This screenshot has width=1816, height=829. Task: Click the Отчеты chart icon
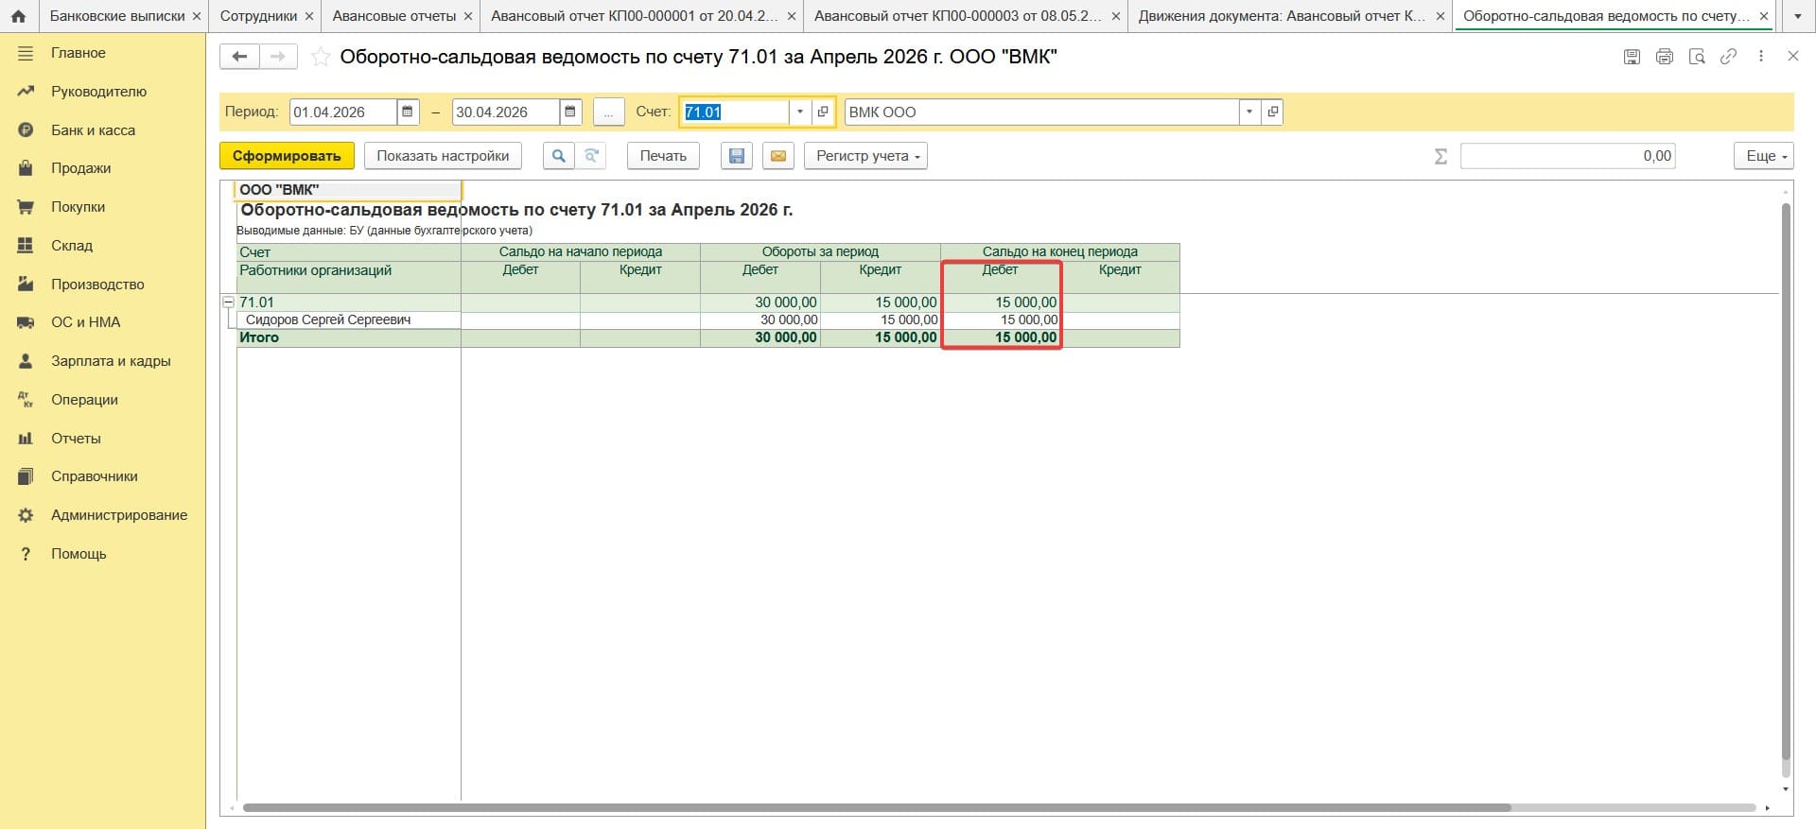(26, 439)
